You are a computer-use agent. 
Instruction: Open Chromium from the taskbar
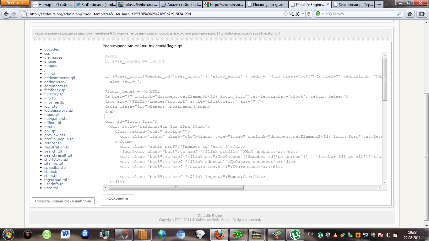pos(181,234)
